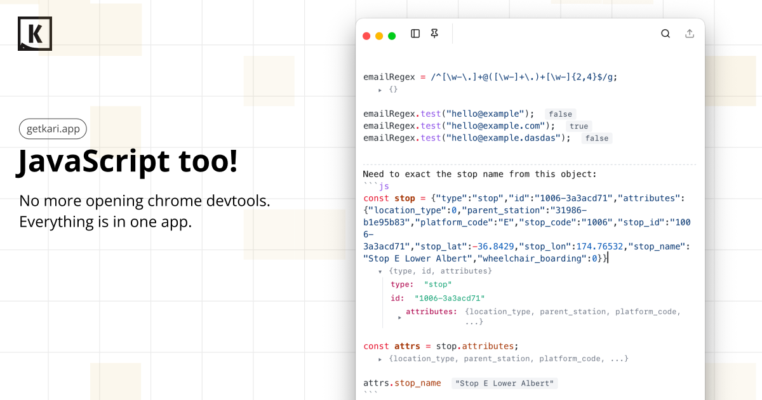Click the Kari logo icon
The height and width of the screenshot is (400, 762).
tap(35, 34)
